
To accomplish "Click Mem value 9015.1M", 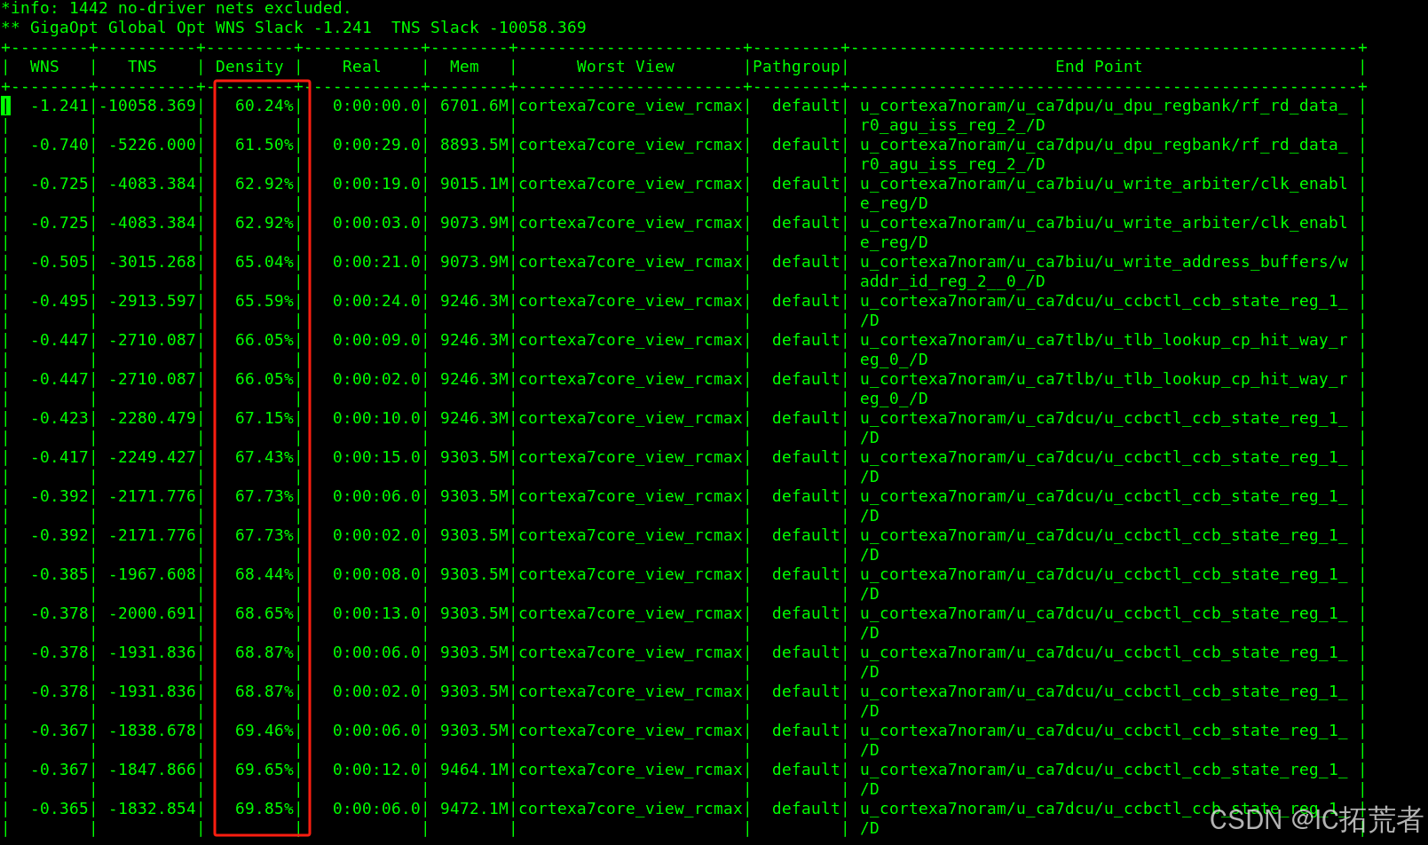I will pos(475,184).
